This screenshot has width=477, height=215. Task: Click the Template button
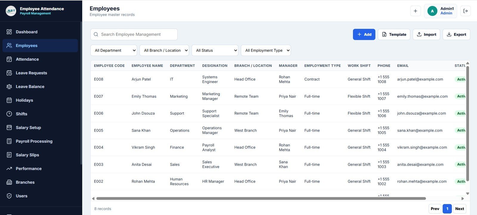(394, 35)
